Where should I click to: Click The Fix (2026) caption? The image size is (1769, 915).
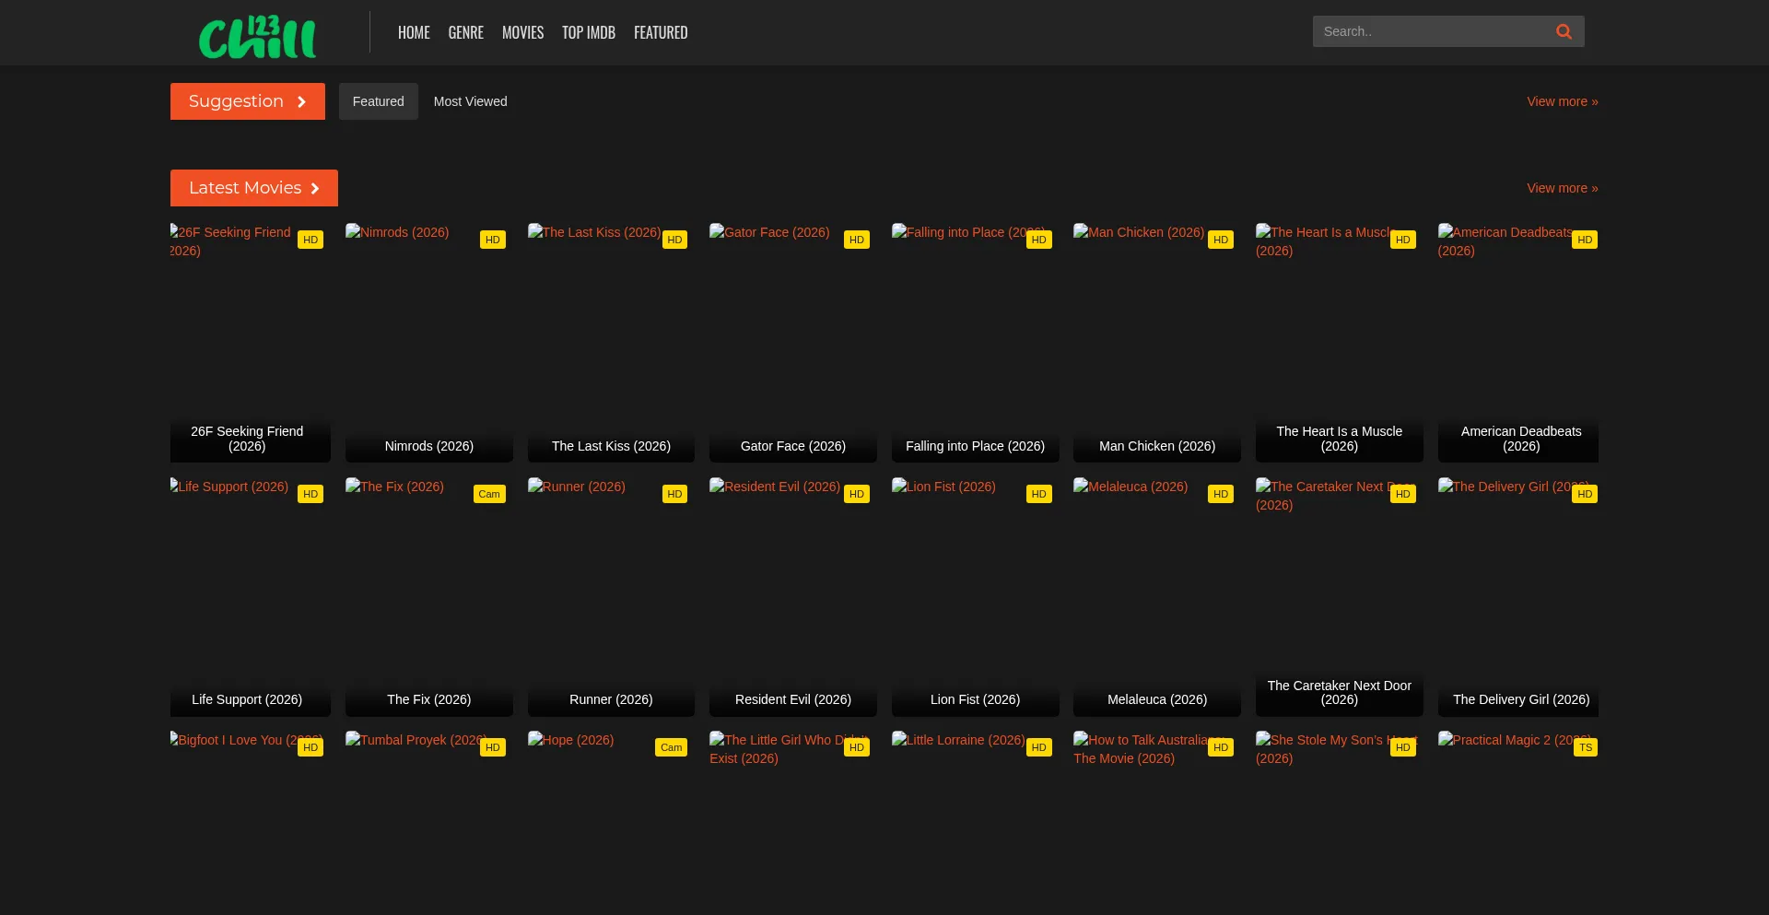pos(429,699)
